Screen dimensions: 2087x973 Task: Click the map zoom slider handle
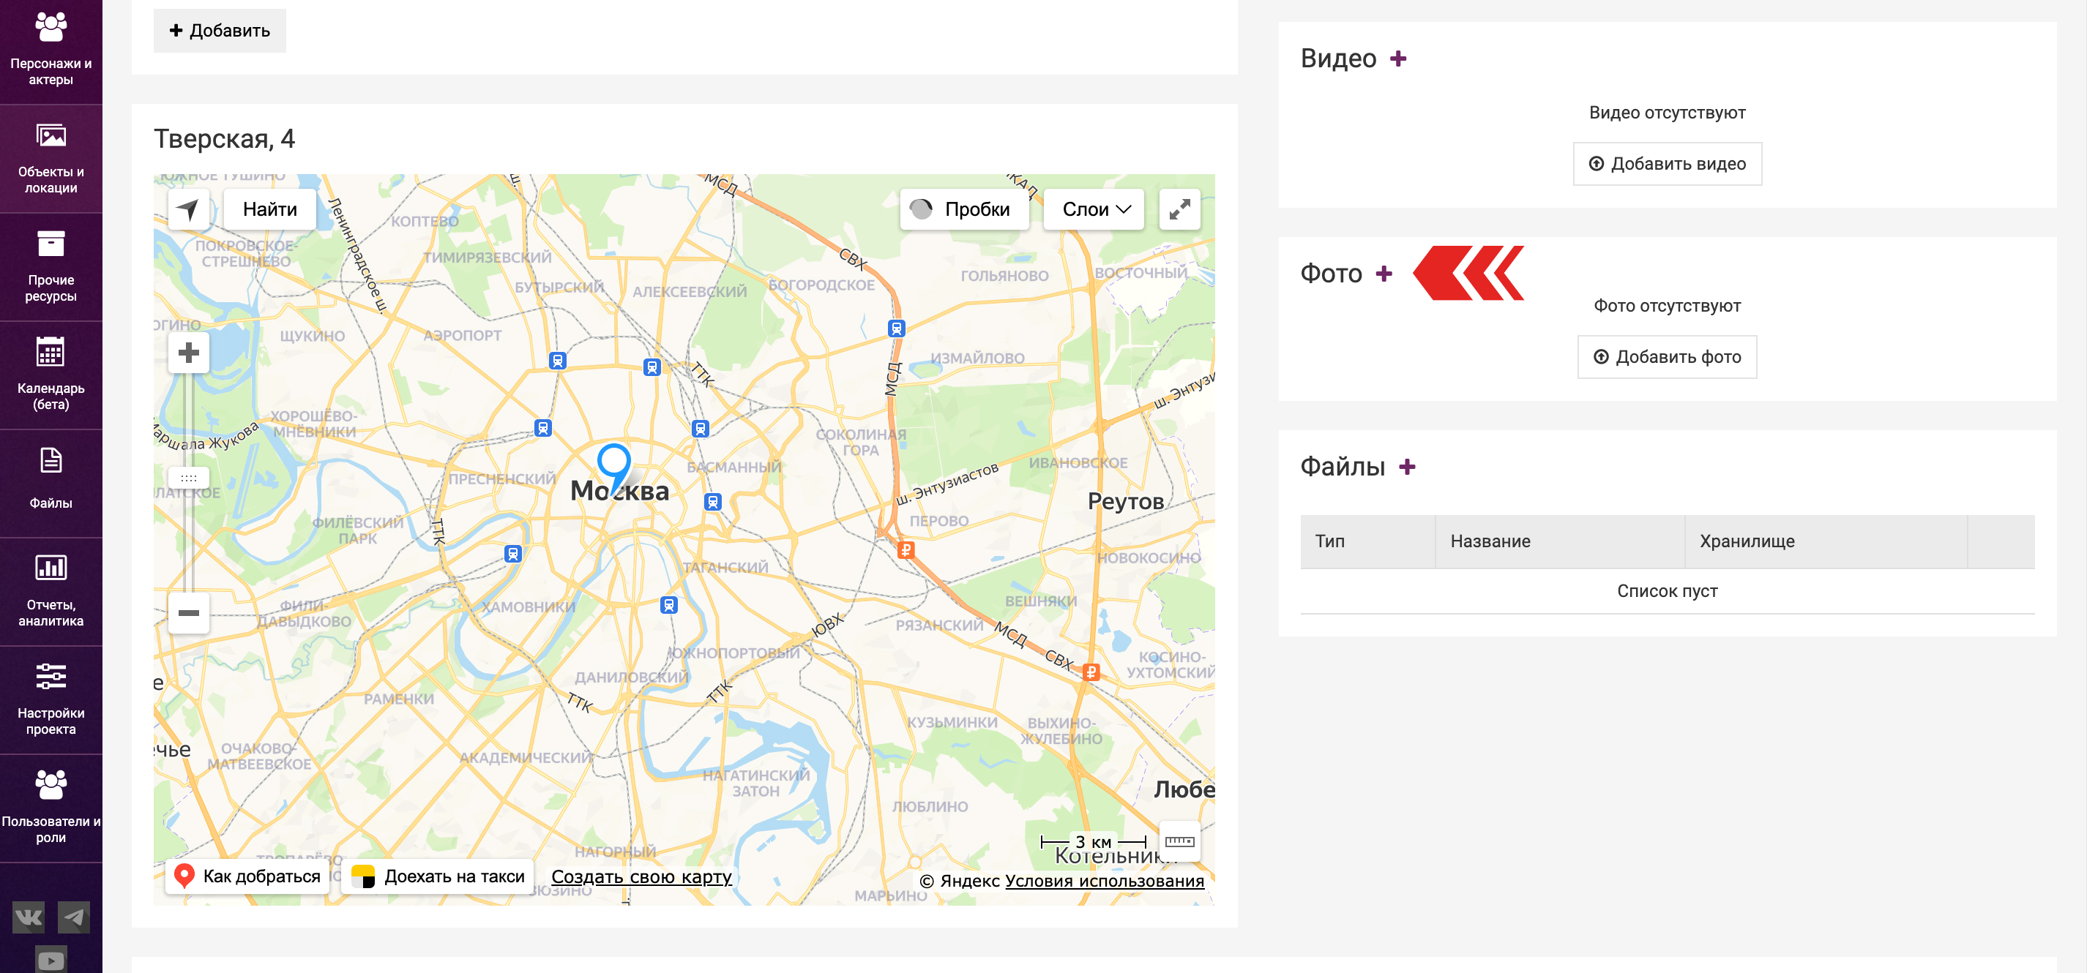click(x=189, y=478)
